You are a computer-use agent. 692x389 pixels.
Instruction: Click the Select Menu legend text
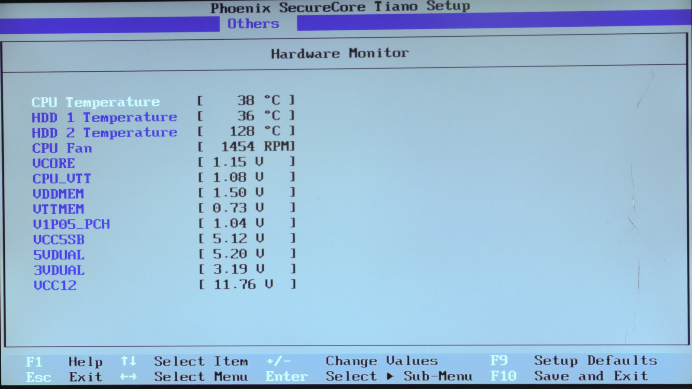tap(201, 377)
